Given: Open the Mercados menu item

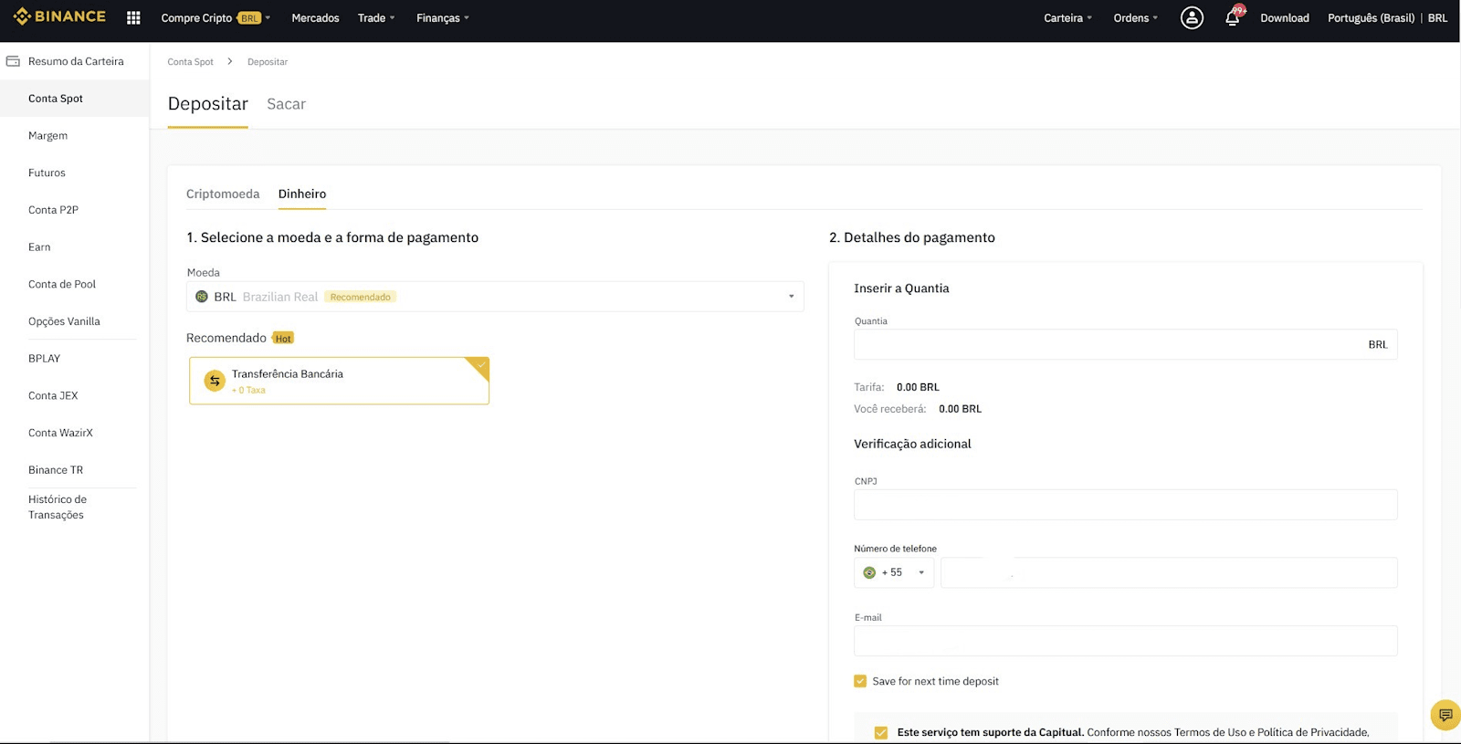Looking at the screenshot, I should tap(315, 17).
